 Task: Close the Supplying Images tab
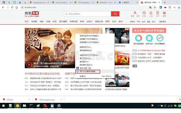[x=48, y=3]
